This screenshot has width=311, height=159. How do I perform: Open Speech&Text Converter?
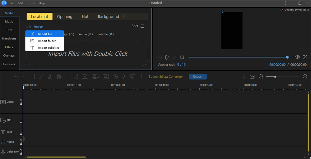166,77
